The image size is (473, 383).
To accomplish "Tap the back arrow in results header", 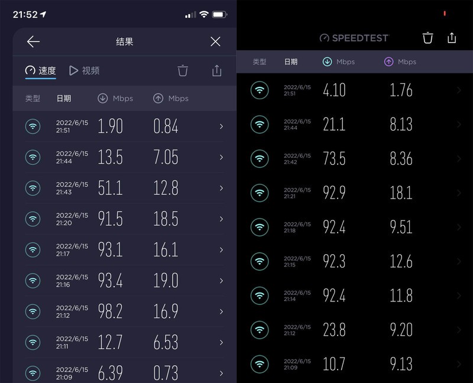I will pyautogui.click(x=34, y=41).
